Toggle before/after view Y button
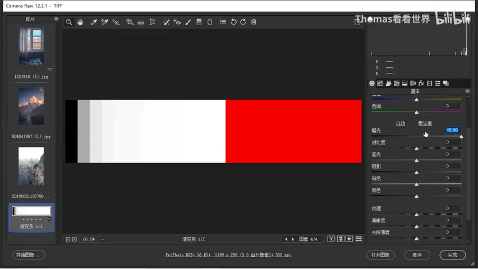Image resolution: width=478 pixels, height=269 pixels. tap(331, 239)
